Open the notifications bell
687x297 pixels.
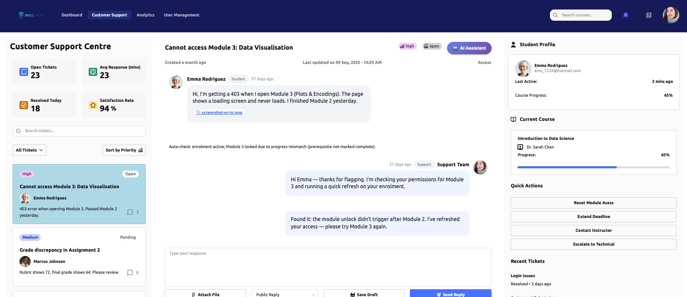pos(626,15)
